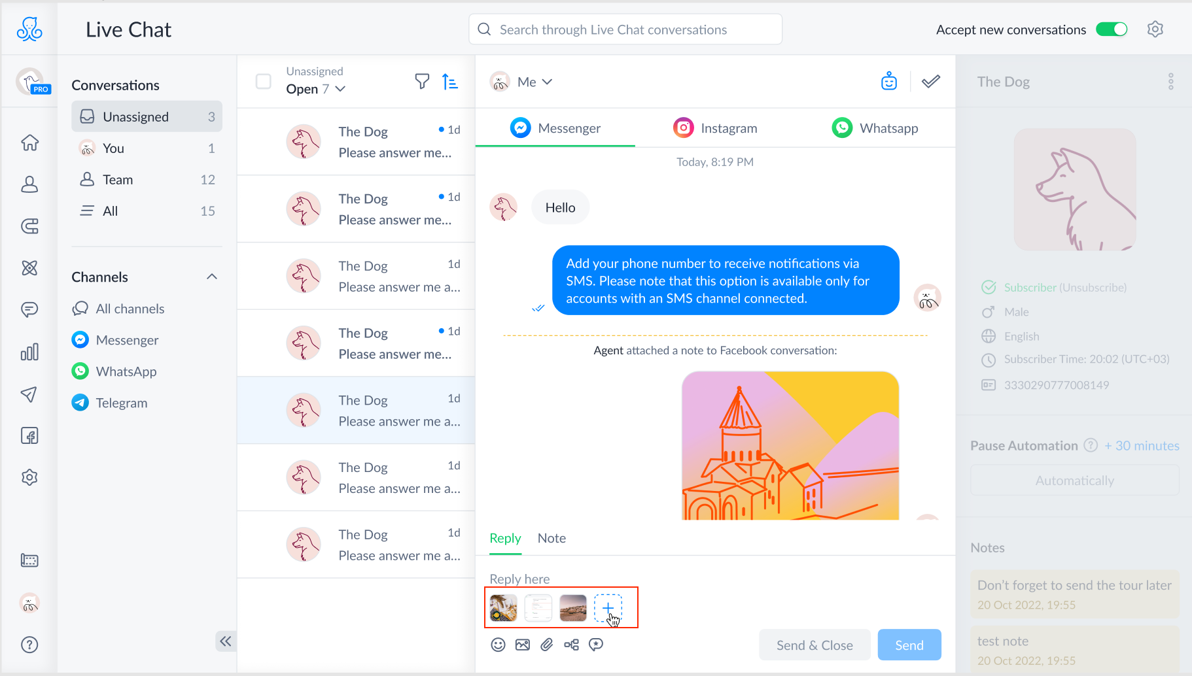Open the Me assignee dropdown
The height and width of the screenshot is (676, 1192).
535,82
